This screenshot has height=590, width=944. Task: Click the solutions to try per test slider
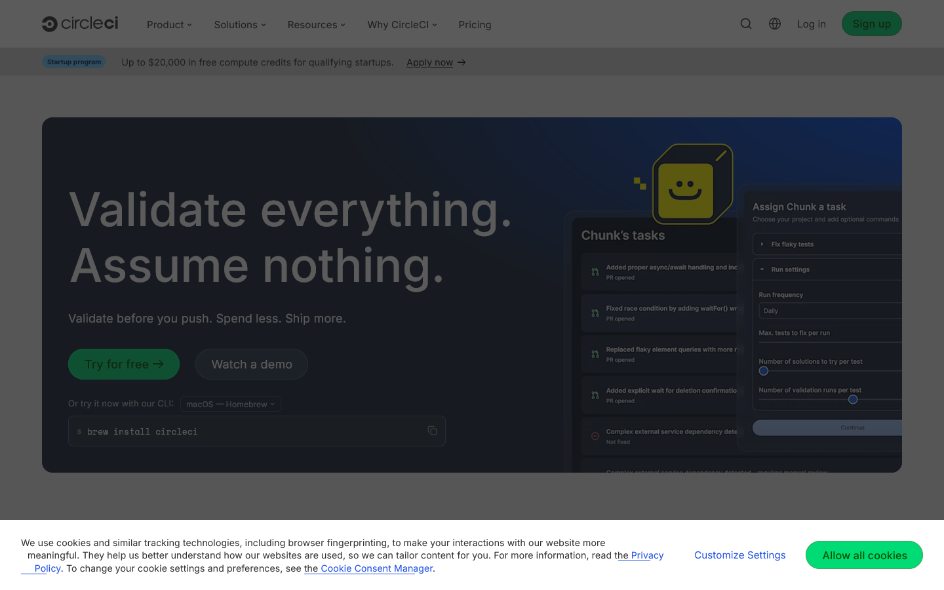tap(830, 371)
